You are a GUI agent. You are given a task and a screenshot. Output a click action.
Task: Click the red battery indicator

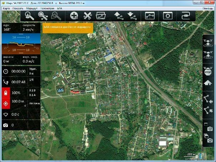tap(6, 93)
